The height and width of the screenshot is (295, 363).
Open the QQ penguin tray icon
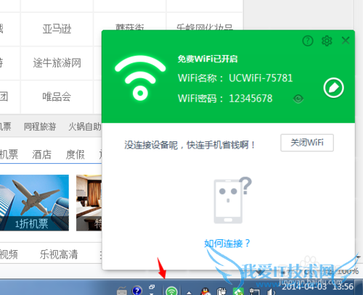pyautogui.click(x=205, y=291)
